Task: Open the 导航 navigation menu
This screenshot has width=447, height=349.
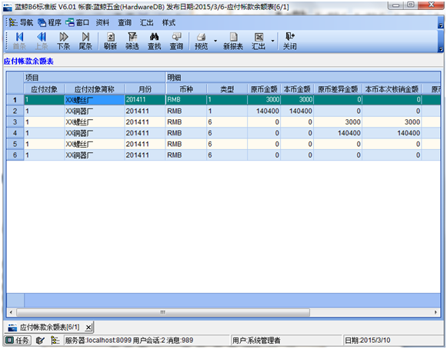Action: (22, 22)
